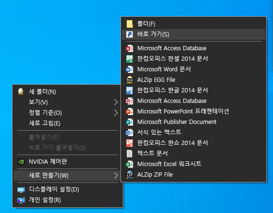Click the orange PowerPoint 프레젠테이션 icon

[x=130, y=112]
